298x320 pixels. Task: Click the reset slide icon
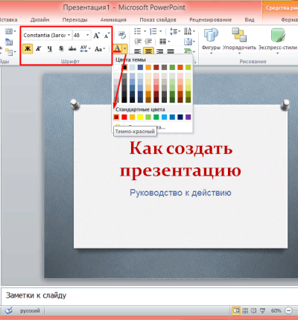pos(9,42)
